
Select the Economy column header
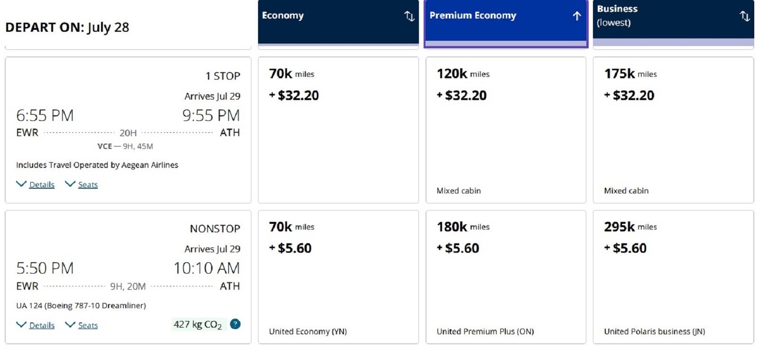338,22
